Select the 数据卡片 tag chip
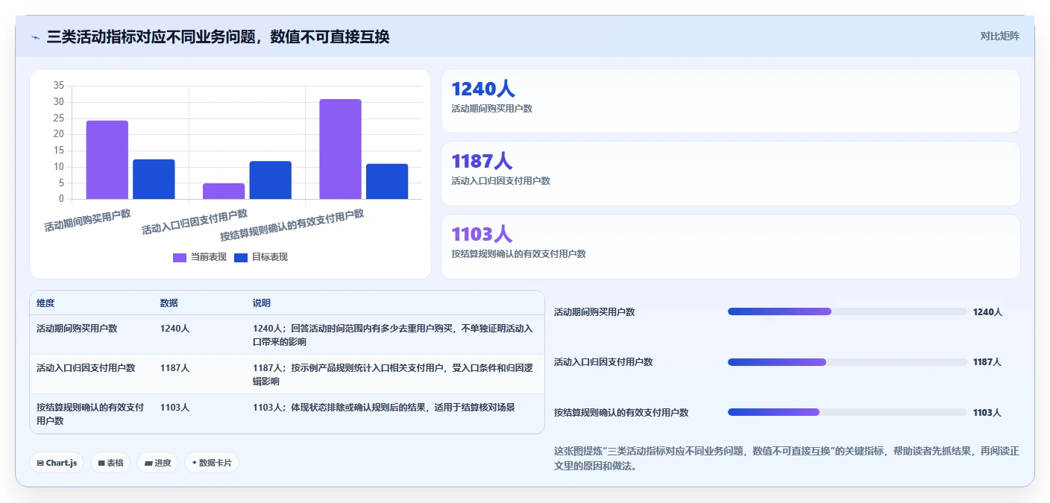Viewport: 1050px width, 503px height. pyautogui.click(x=212, y=463)
